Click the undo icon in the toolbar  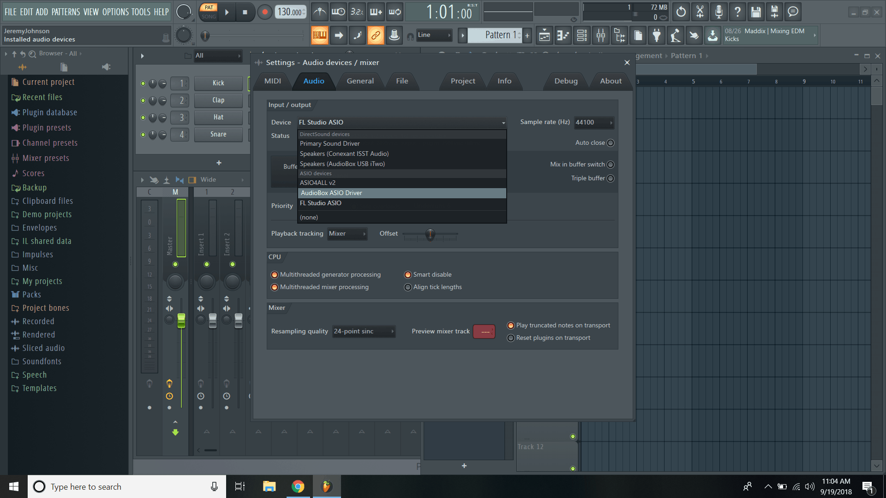681,12
